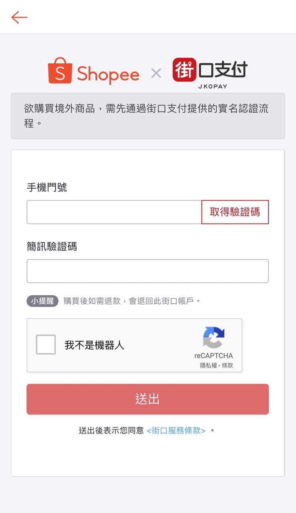Open the 街口服務條款 link
Viewport: 296px width, 513px height.
pyautogui.click(x=176, y=430)
